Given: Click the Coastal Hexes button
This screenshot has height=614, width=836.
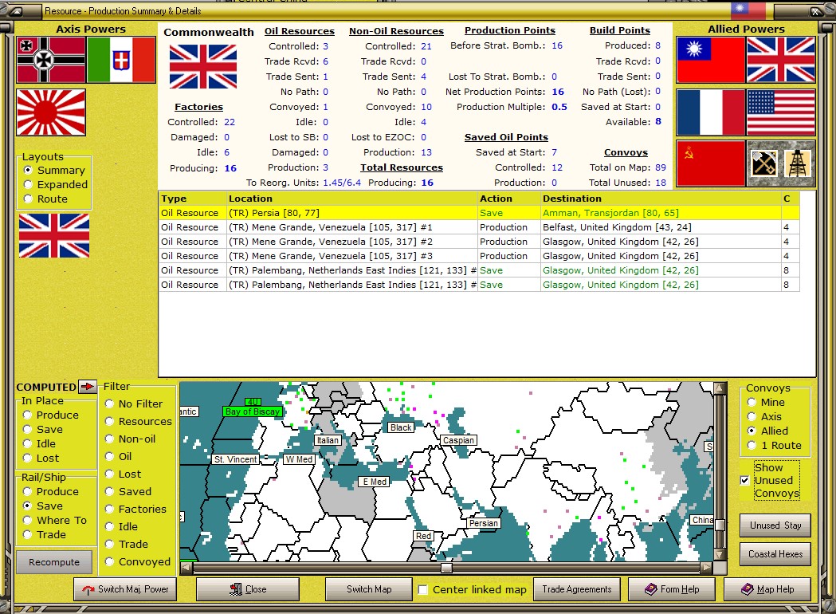Looking at the screenshot, I should pyautogui.click(x=775, y=554).
